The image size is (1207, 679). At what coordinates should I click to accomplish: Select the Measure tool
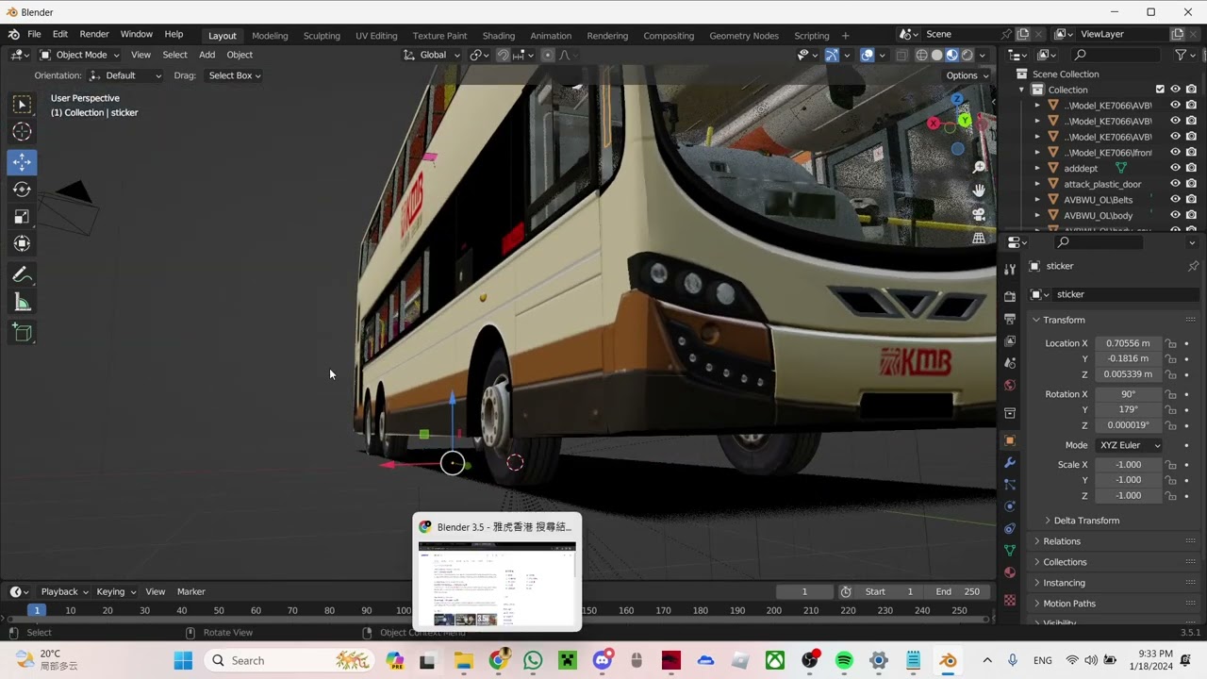[x=22, y=303]
